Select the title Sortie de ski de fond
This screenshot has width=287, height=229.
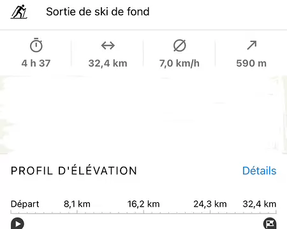pos(98,11)
